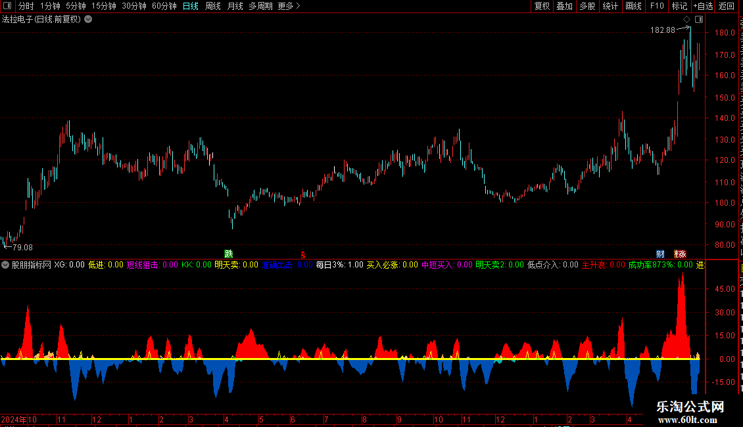The image size is (743, 427).
Task: Open the 股朋指标网 indicator dropdown
Action: (x=5, y=265)
